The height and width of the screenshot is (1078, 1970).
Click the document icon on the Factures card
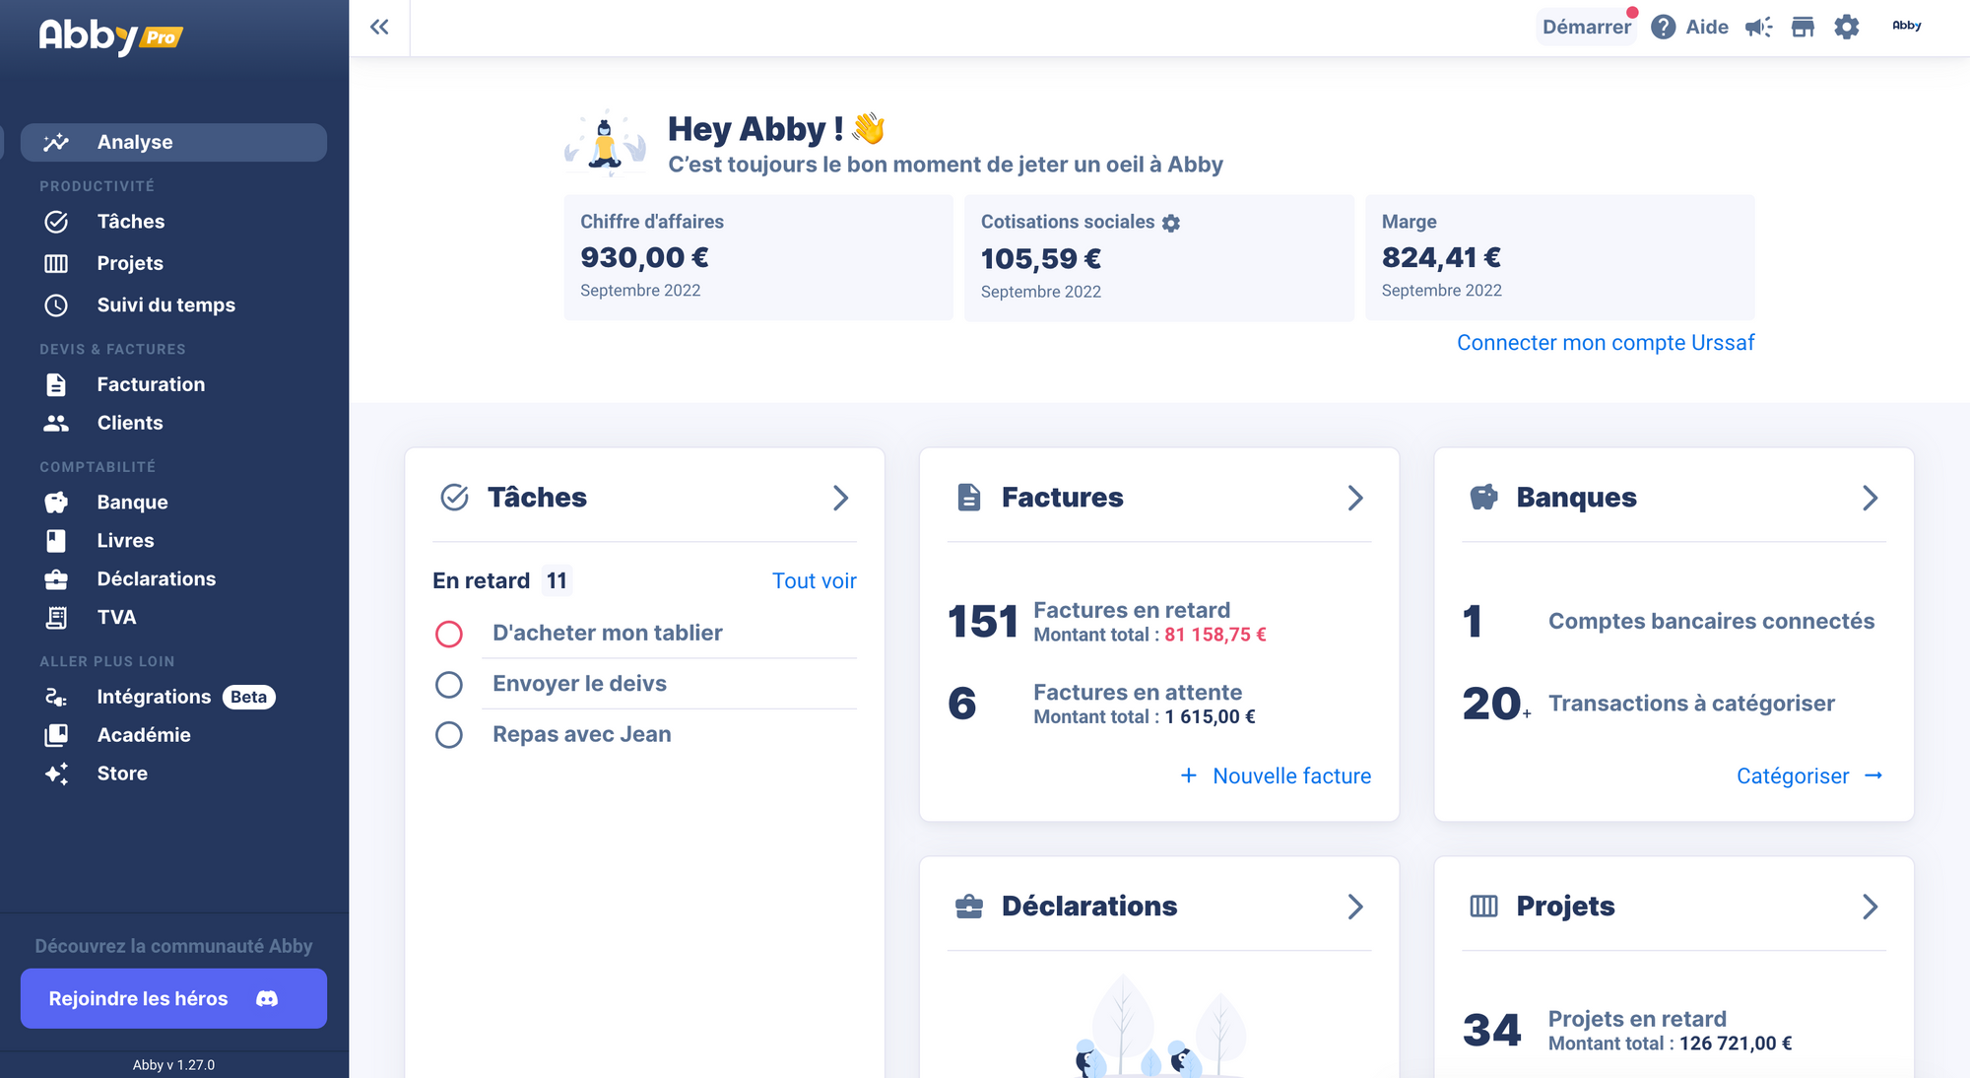point(969,498)
